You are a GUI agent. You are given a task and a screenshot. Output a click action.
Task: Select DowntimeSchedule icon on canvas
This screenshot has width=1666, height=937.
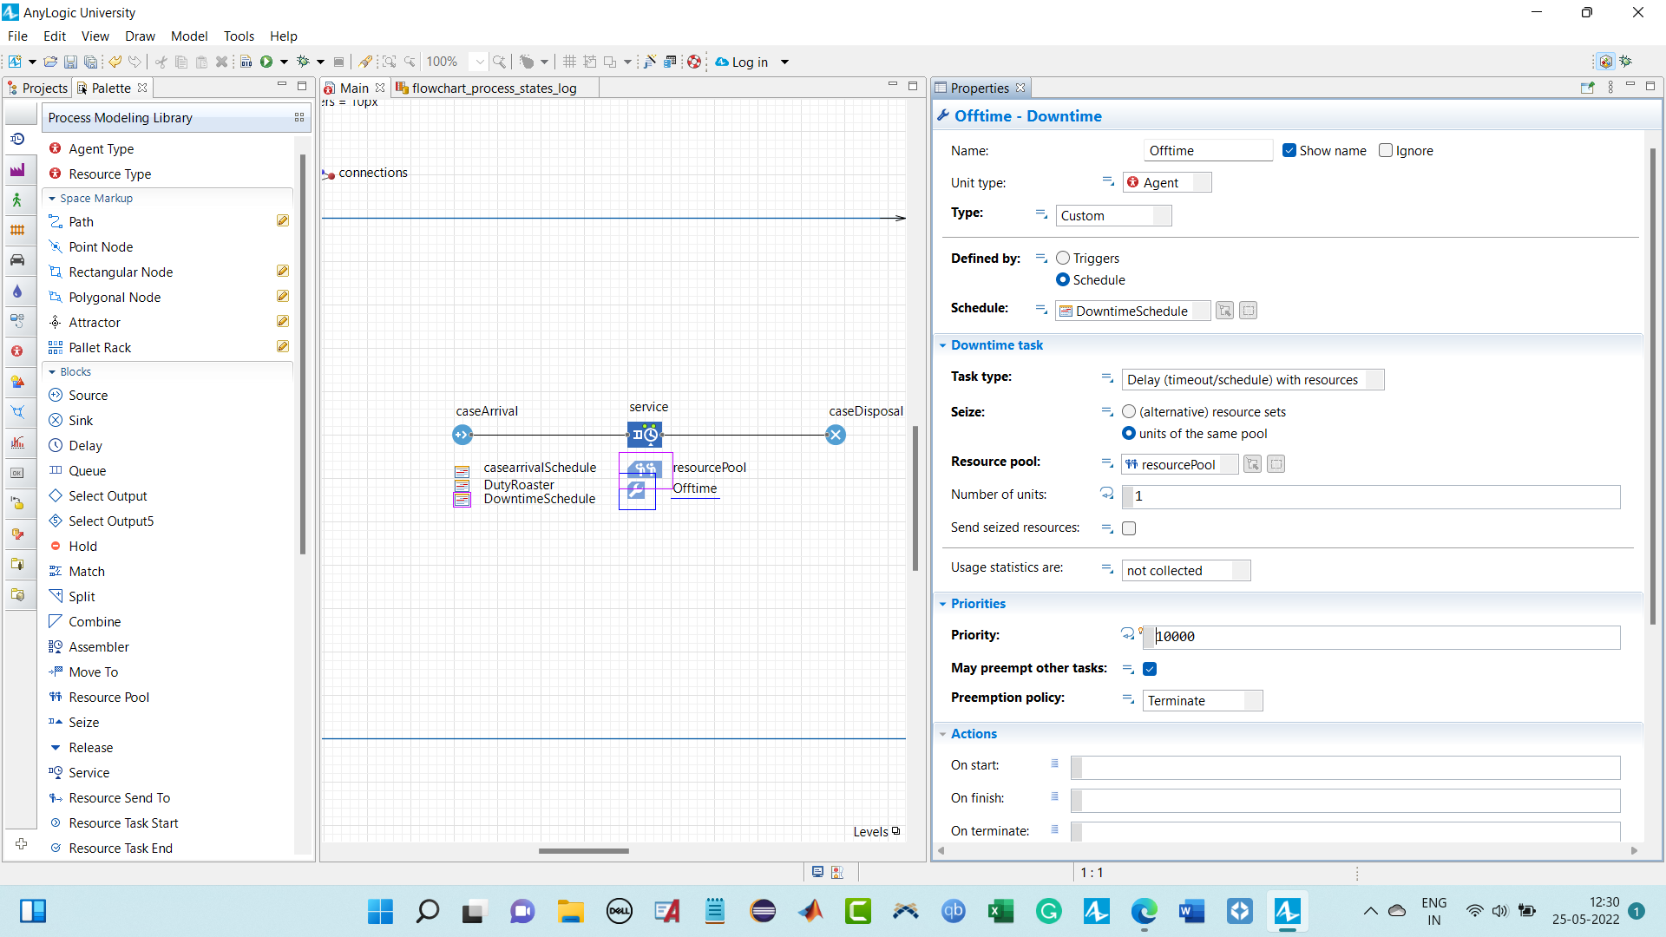tap(462, 500)
